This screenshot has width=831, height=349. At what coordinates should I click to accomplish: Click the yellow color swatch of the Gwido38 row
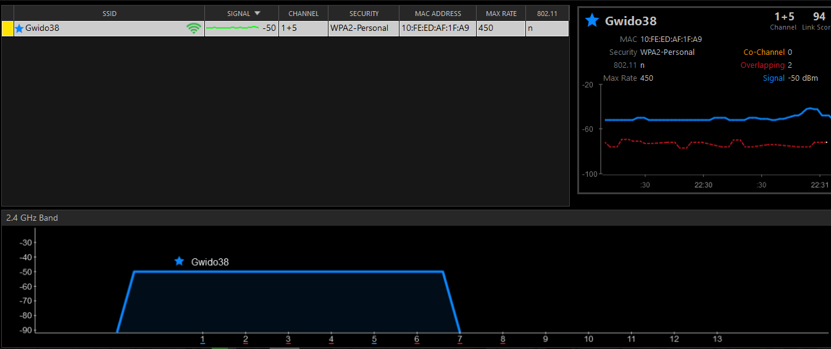coord(7,28)
